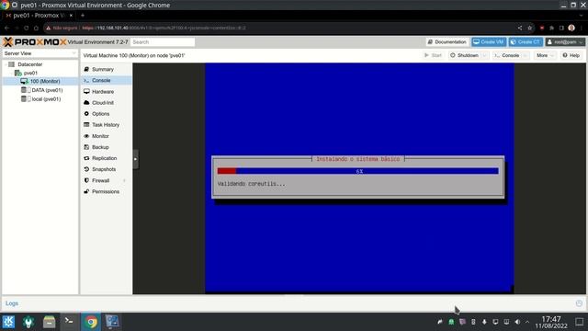Click the show desktop button
This screenshot has width=588, height=331.
point(580,322)
